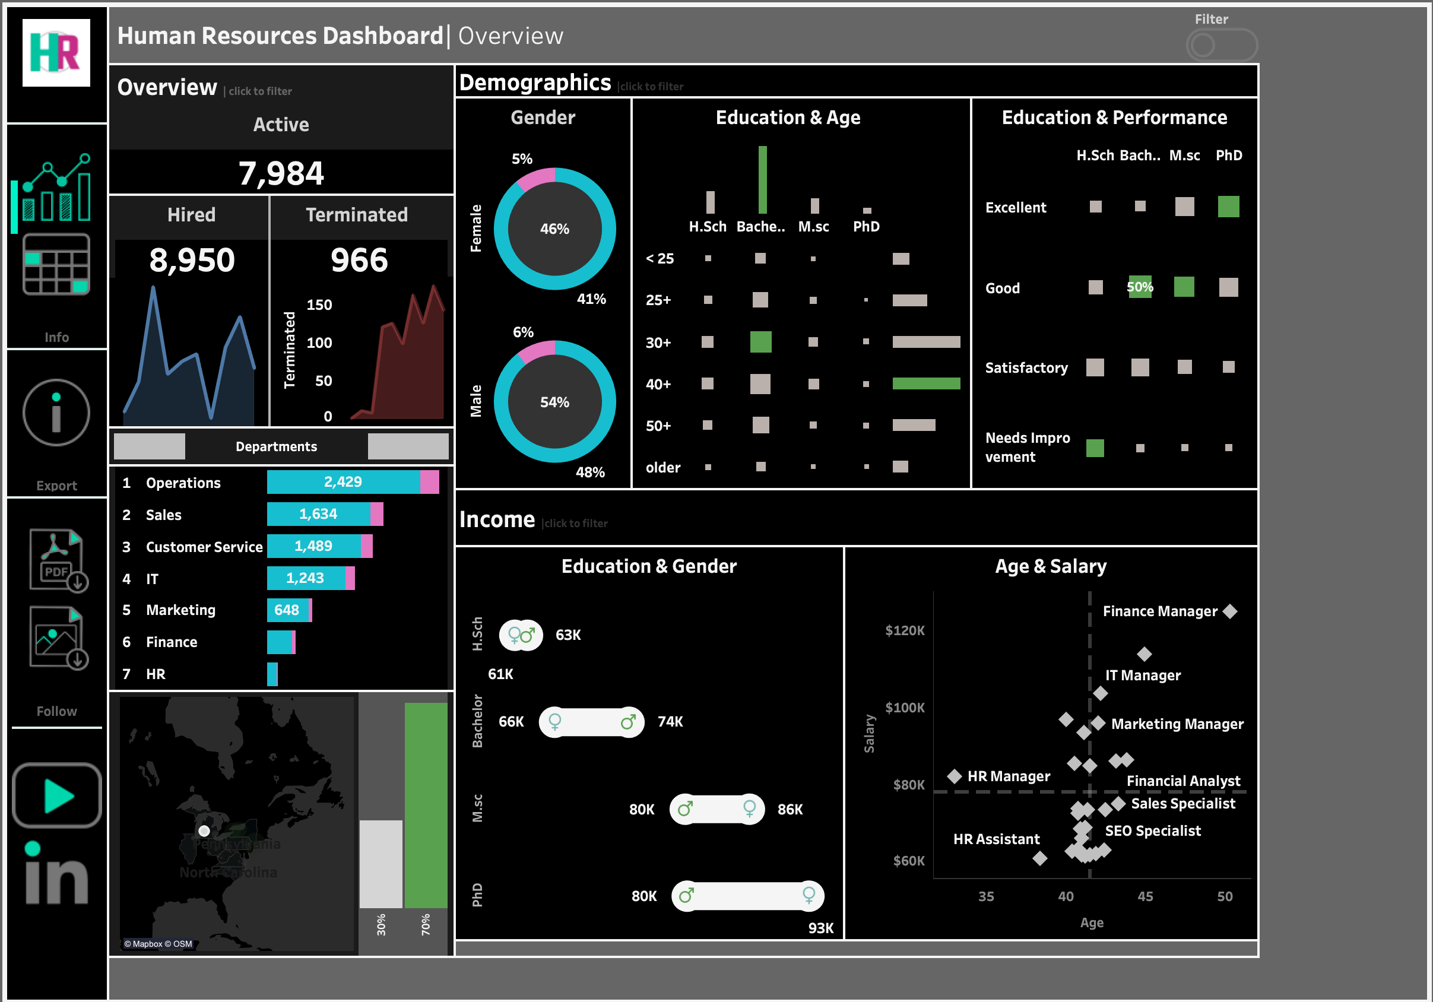The image size is (1433, 1002).
Task: Click the green Excellent PhD square
Action: coord(1228,207)
